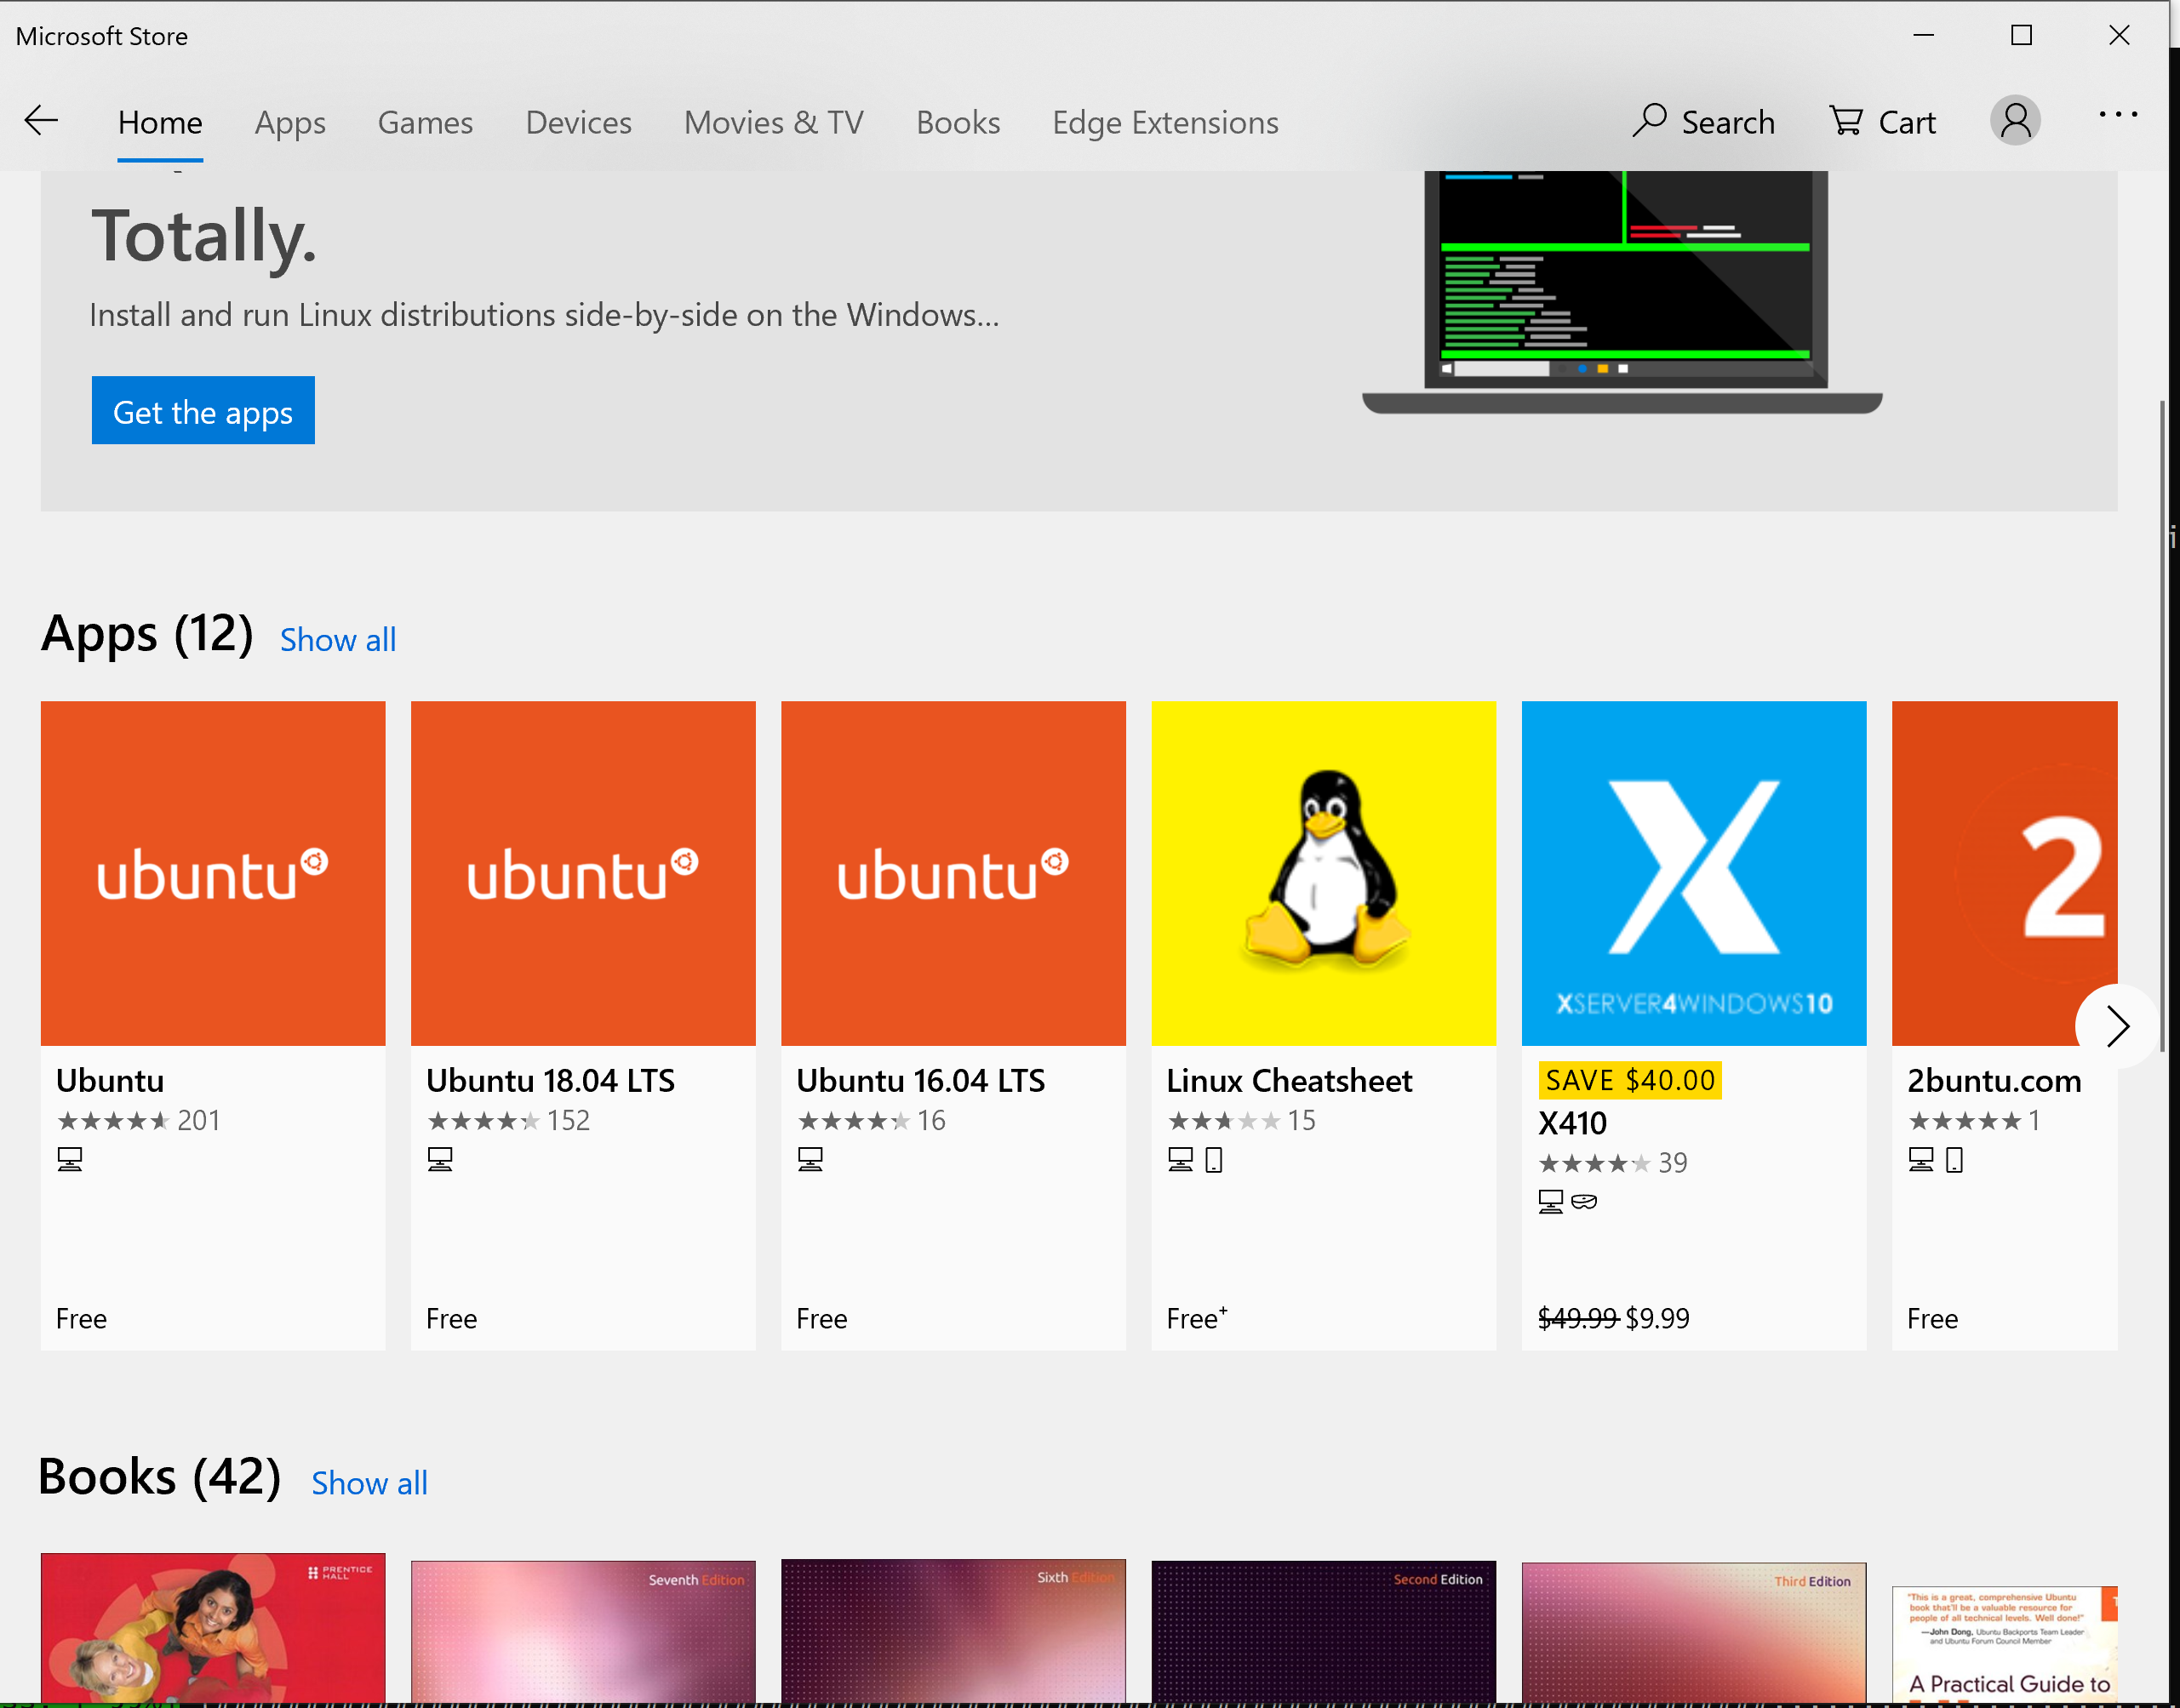Switch to the Games tab
This screenshot has height=1708, width=2180.
pyautogui.click(x=425, y=122)
